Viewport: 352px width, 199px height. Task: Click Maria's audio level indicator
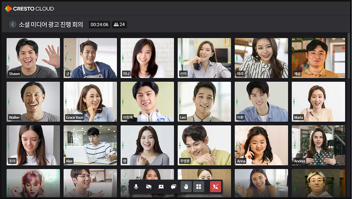click(294, 102)
